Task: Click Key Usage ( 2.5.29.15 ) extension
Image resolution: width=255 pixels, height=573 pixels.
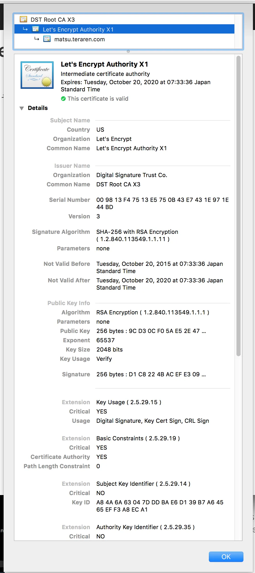Action: [x=129, y=402]
